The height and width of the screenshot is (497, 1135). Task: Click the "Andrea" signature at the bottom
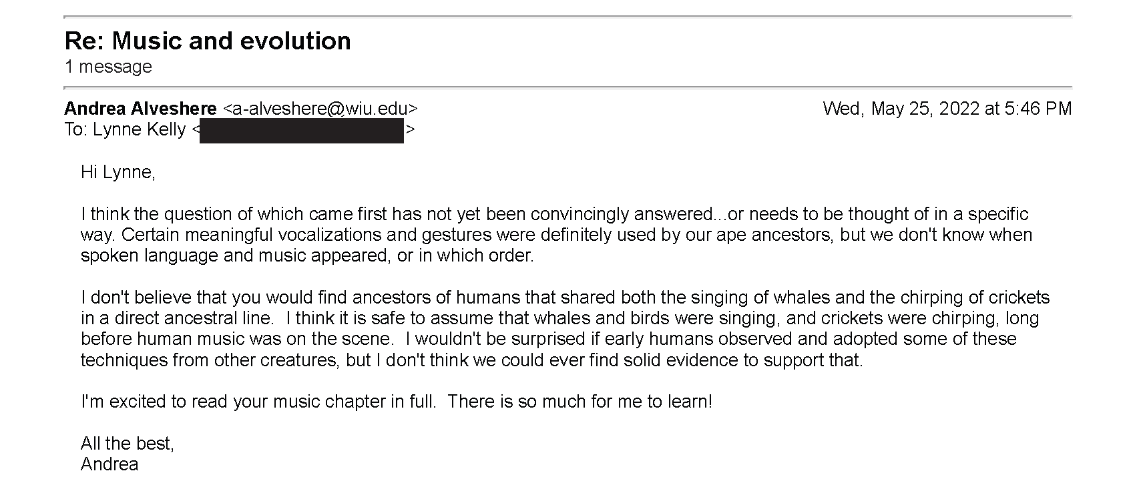(109, 464)
